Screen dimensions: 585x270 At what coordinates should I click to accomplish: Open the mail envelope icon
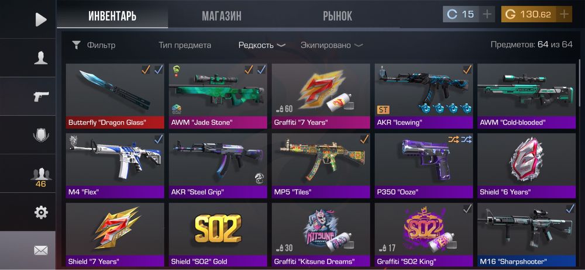[41, 251]
